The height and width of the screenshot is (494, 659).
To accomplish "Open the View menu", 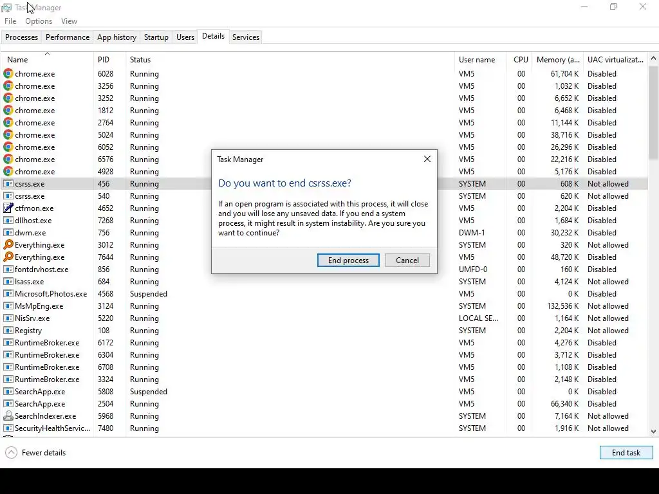I will 69,21.
